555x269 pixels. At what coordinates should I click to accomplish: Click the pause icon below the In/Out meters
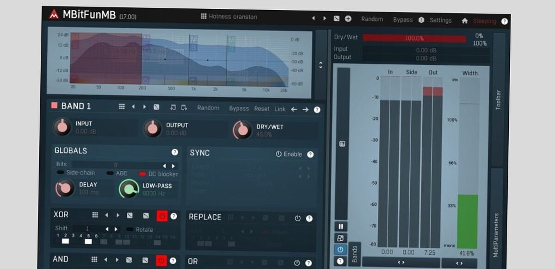click(341, 225)
